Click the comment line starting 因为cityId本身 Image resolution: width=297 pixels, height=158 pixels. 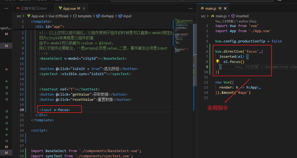click(x=66, y=38)
